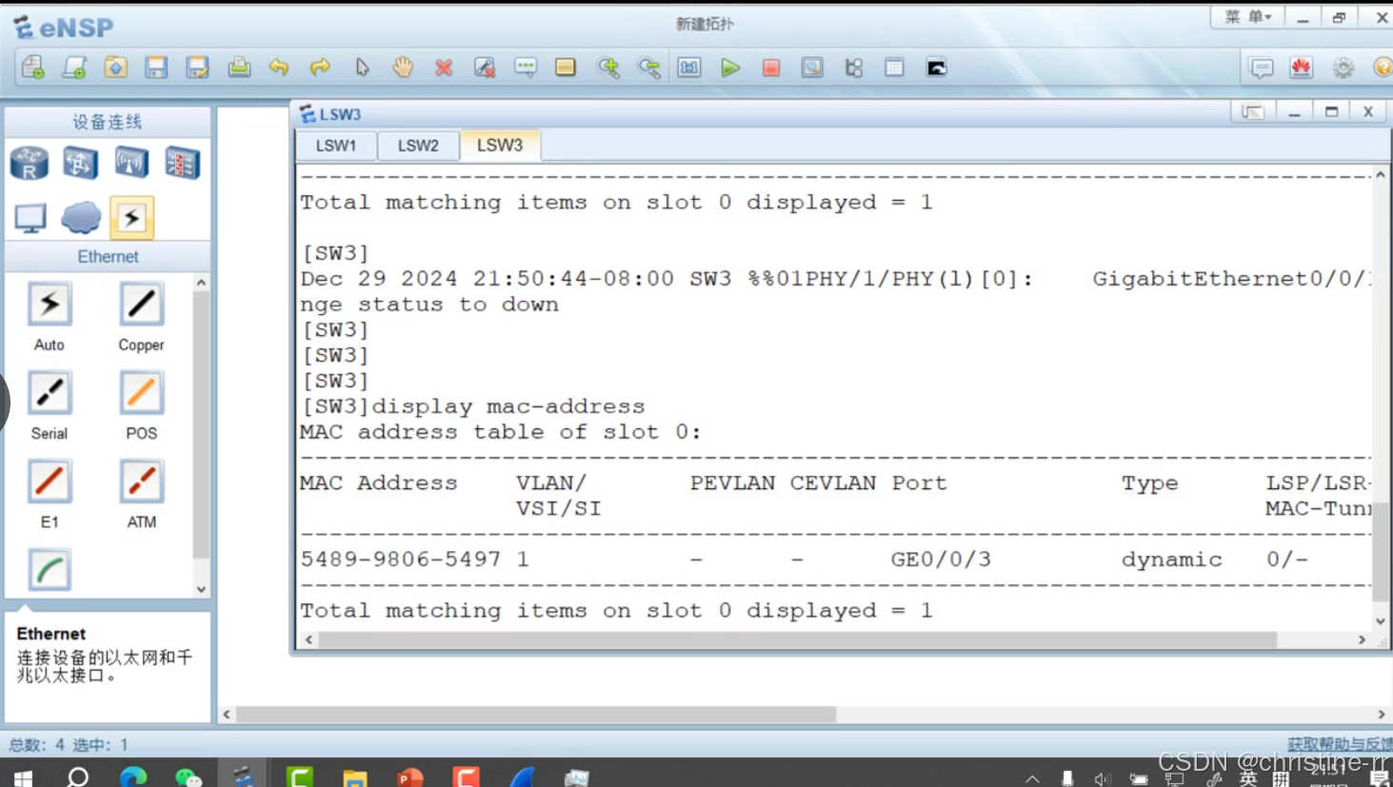Screen dimensions: 1393x787
Task: Open Windows Start menu
Action: (x=24, y=777)
